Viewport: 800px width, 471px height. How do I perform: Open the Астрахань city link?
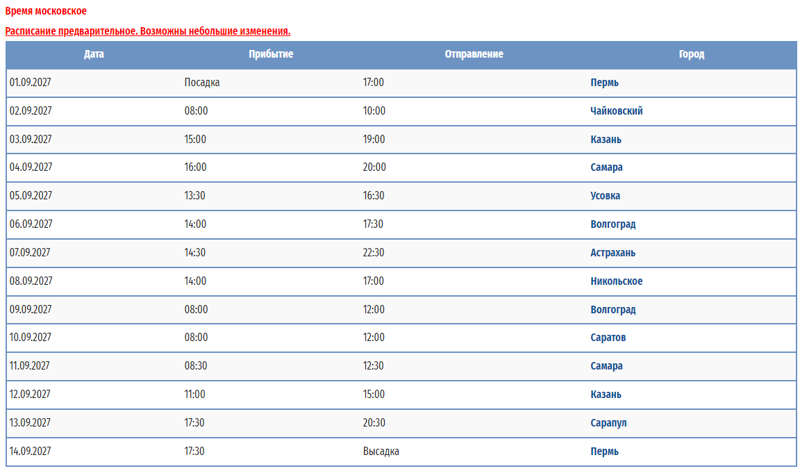pyautogui.click(x=612, y=253)
